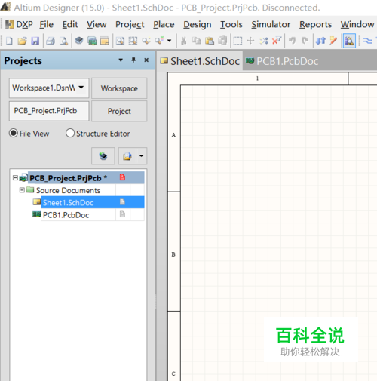Image resolution: width=377 pixels, height=381 pixels.
Task: Switch to the PCB1.PcbDoc document tab
Action: coord(282,61)
